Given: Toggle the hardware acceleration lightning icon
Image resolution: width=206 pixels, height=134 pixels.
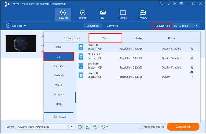Looking at the screenshot, I should coord(87,127).
